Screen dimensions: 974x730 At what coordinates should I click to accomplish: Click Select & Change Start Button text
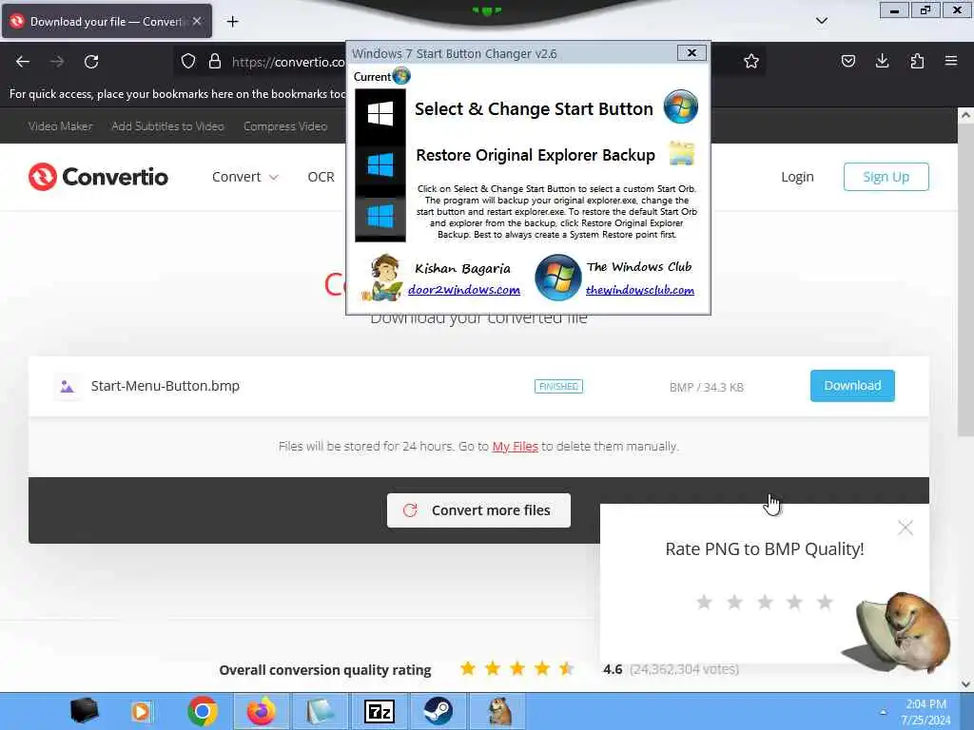point(534,108)
